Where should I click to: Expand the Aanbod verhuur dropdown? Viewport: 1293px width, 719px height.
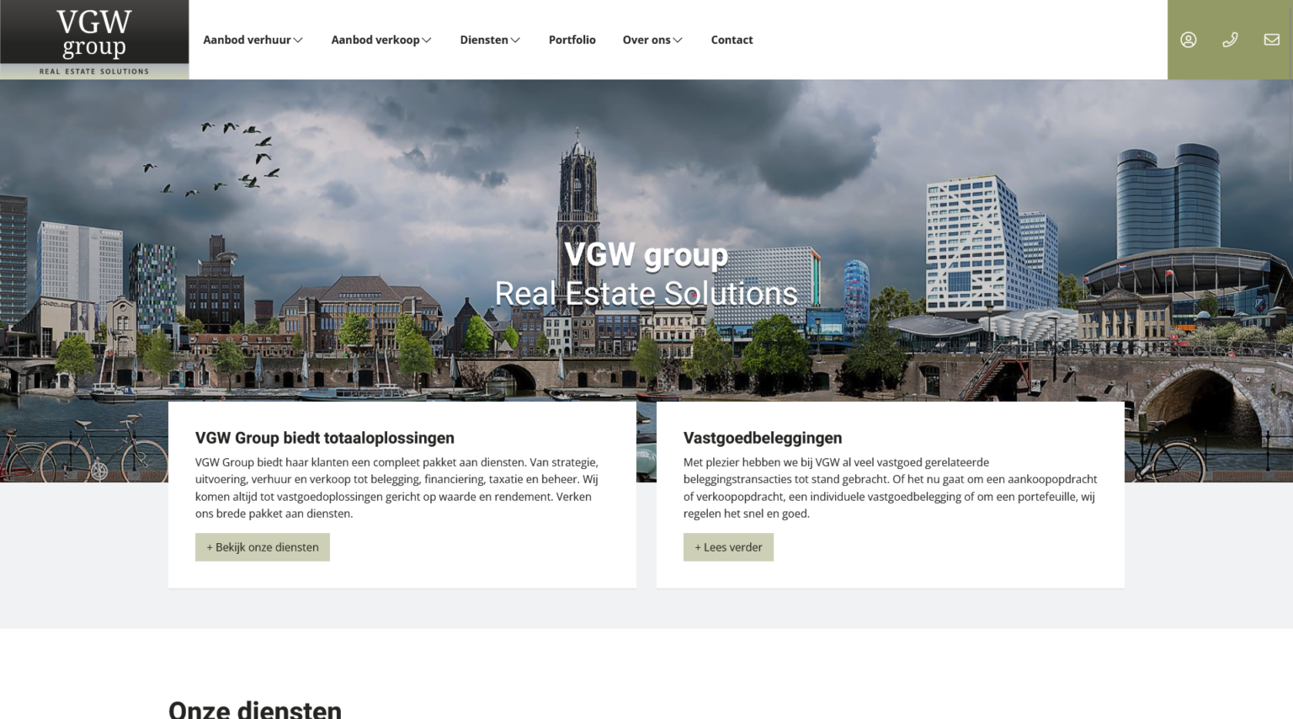[x=253, y=40]
